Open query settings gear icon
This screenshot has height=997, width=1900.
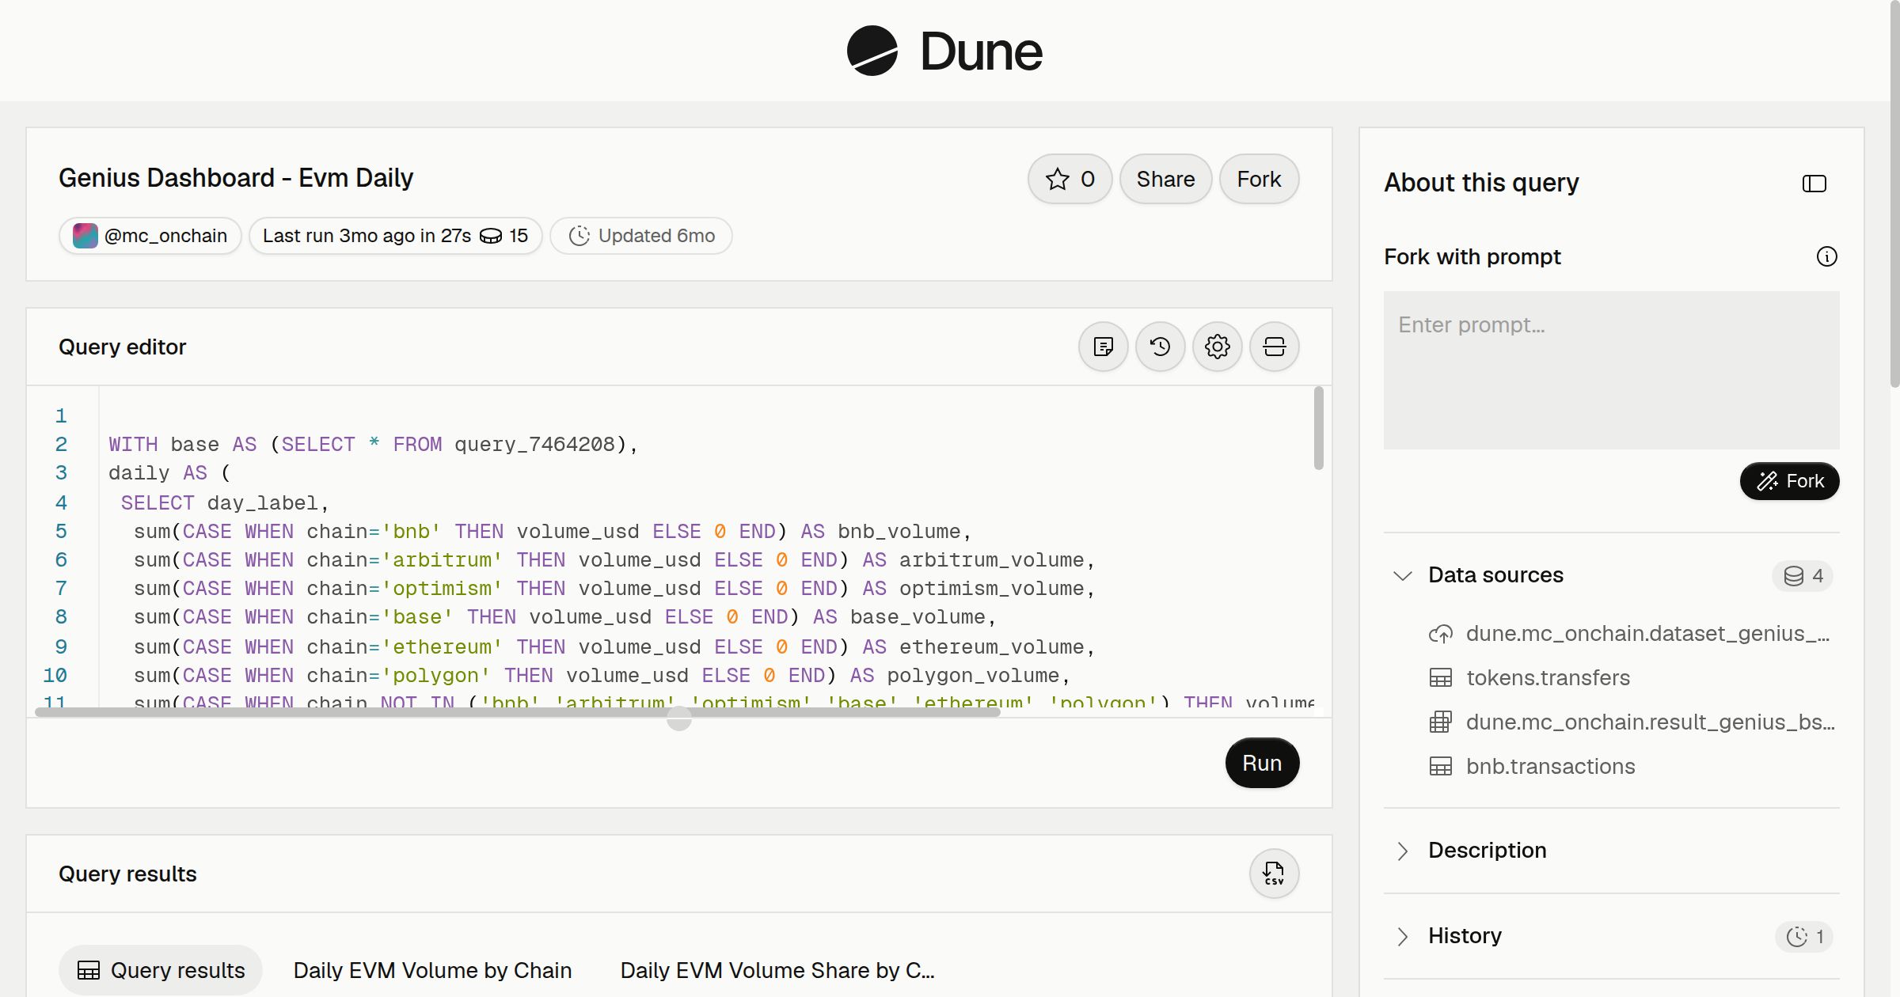click(1218, 347)
